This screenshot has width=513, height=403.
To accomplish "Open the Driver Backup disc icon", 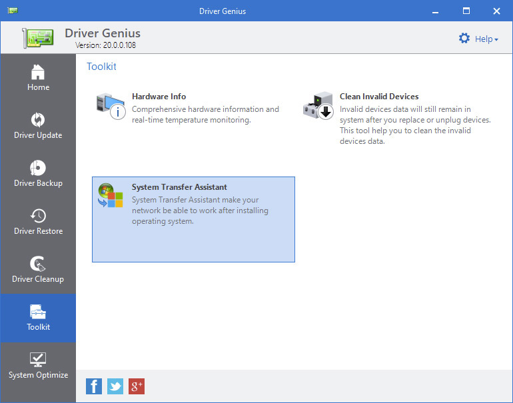I will (x=38, y=168).
